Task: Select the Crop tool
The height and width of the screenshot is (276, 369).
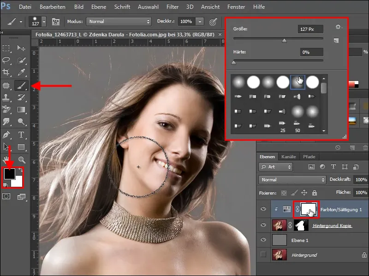Action: 6,72
